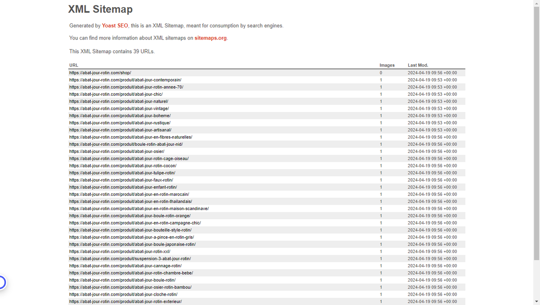Open the abat-jour-vintage URL
This screenshot has height=305, width=540.
click(119, 108)
